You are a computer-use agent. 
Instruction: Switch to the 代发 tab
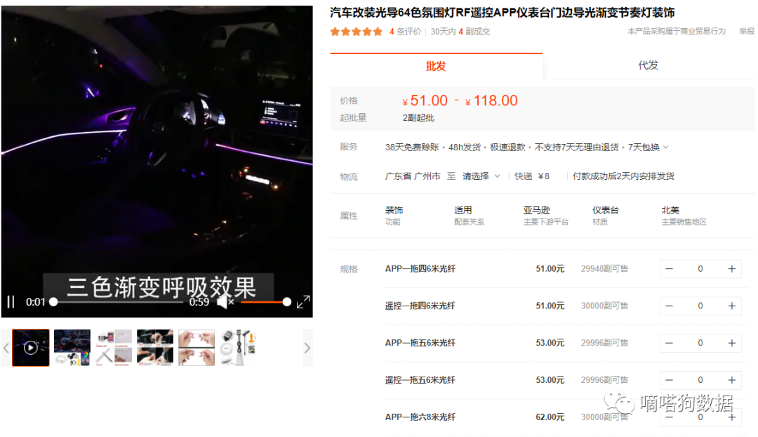(648, 65)
